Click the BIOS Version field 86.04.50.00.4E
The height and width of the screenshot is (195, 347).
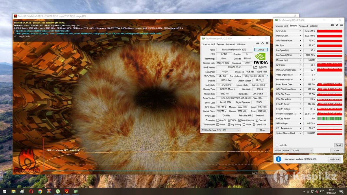click(234, 67)
